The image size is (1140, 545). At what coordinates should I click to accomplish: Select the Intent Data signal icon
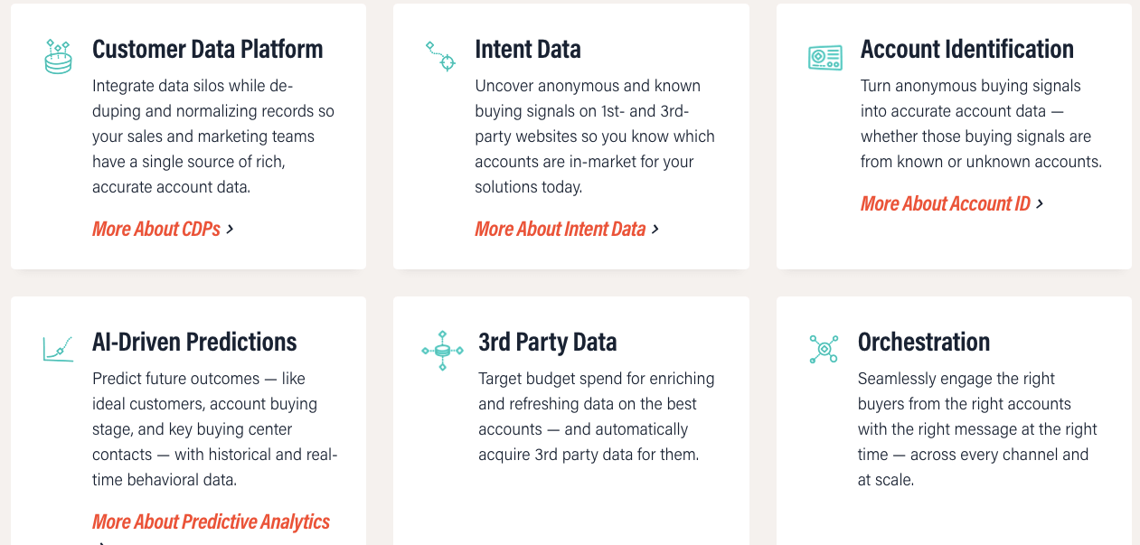click(440, 56)
